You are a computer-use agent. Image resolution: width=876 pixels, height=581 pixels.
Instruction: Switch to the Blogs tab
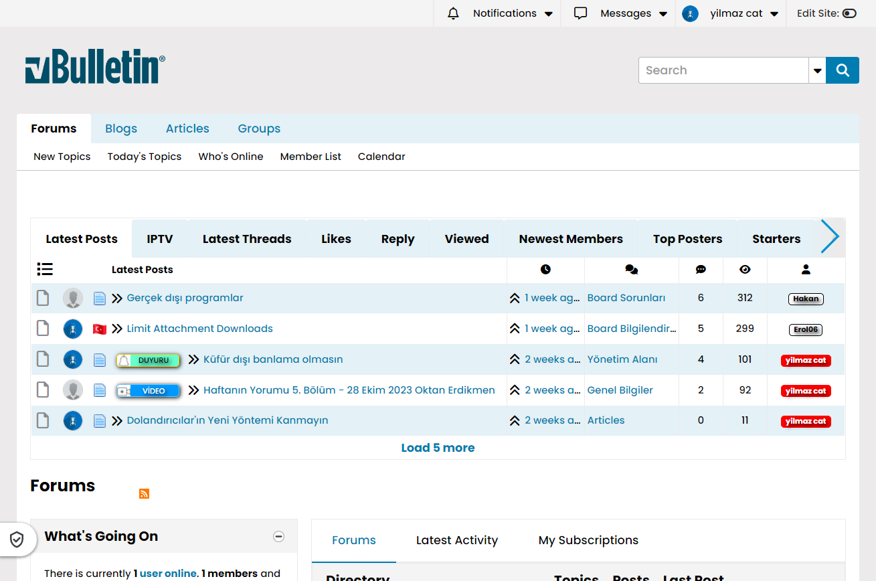tap(121, 129)
